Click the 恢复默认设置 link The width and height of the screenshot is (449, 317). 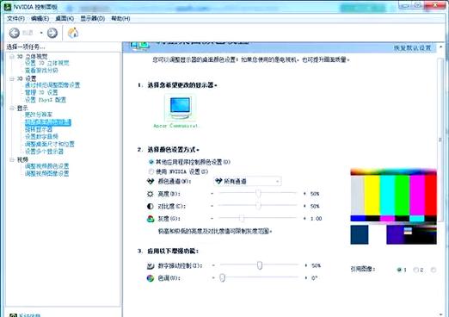[412, 47]
